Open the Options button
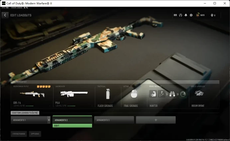Screen dimensions: 230x141 point(35,134)
